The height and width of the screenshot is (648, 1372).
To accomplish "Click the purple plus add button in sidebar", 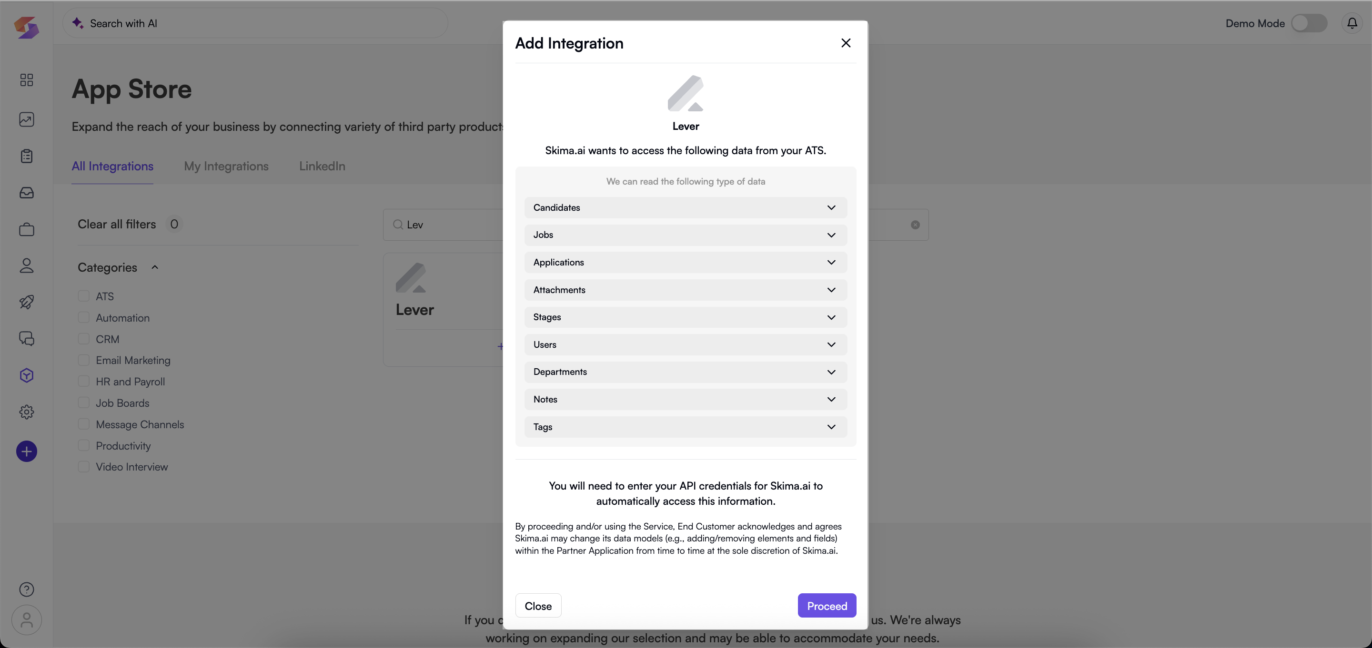I will tap(26, 451).
